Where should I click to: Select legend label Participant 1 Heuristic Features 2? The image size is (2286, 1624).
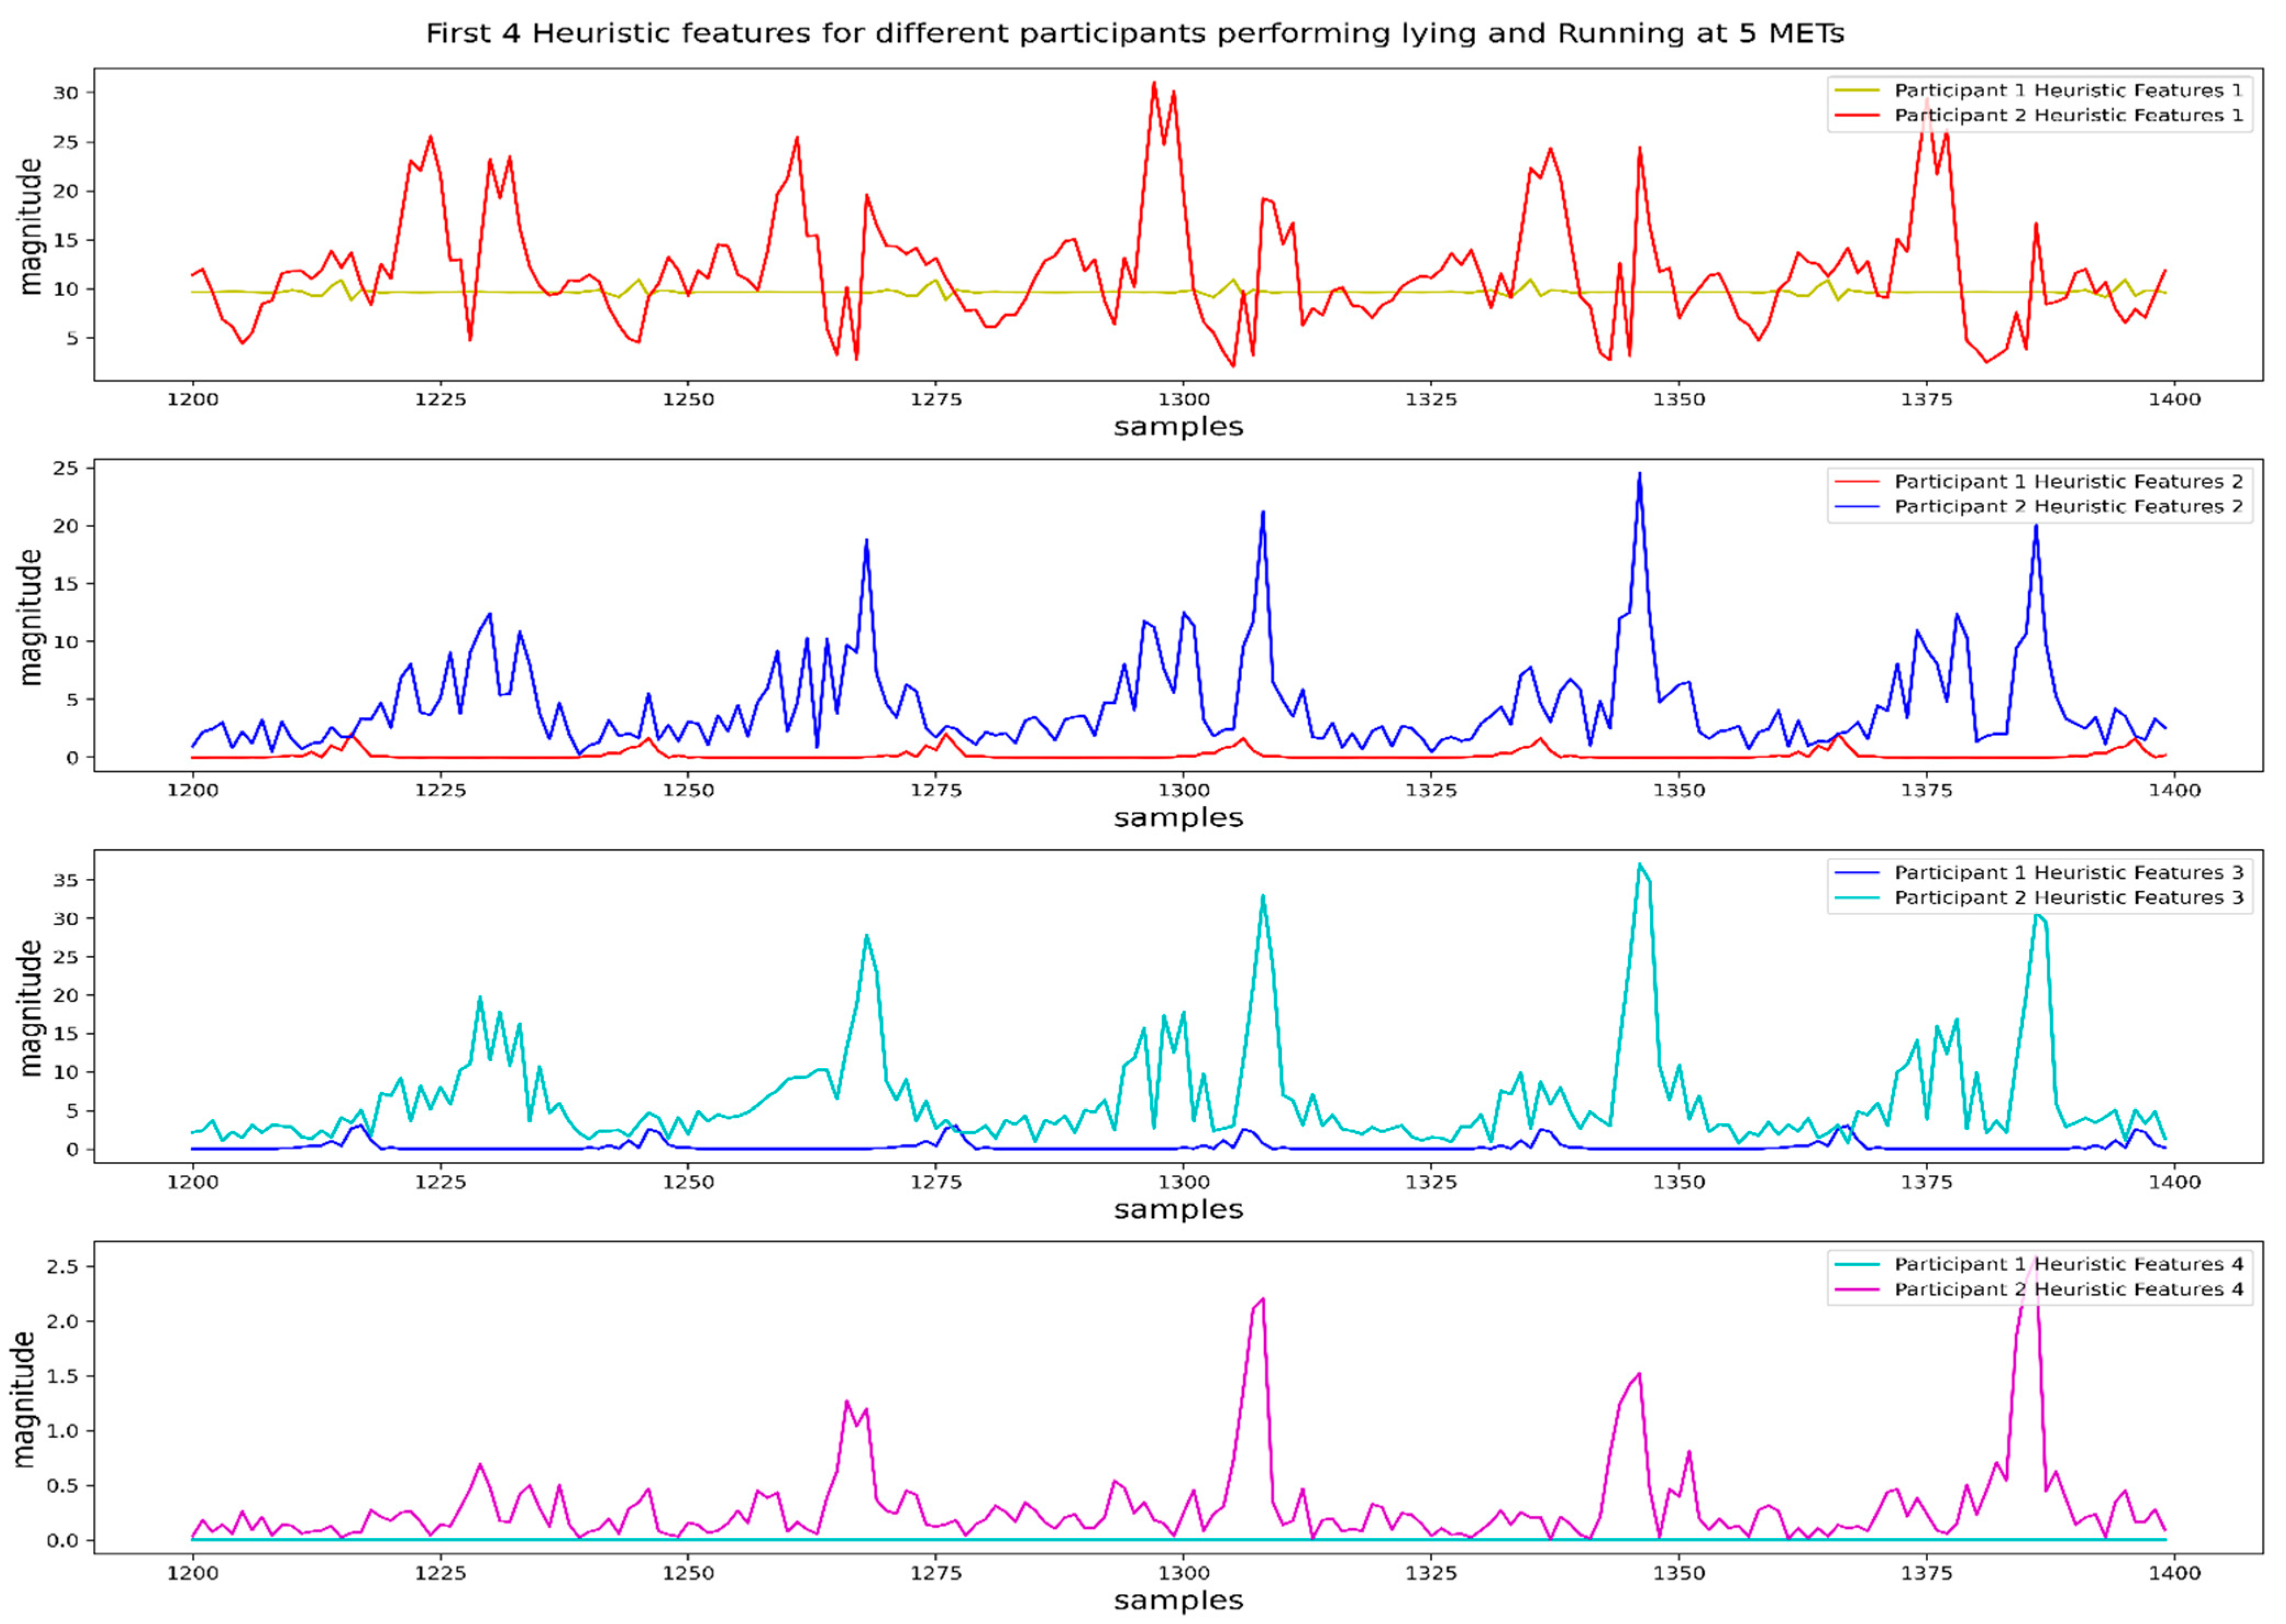click(x=2068, y=481)
